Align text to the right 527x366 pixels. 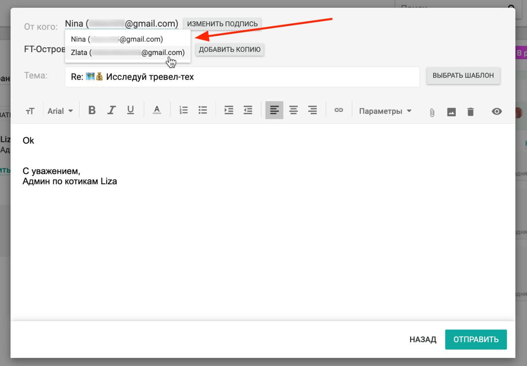[312, 110]
